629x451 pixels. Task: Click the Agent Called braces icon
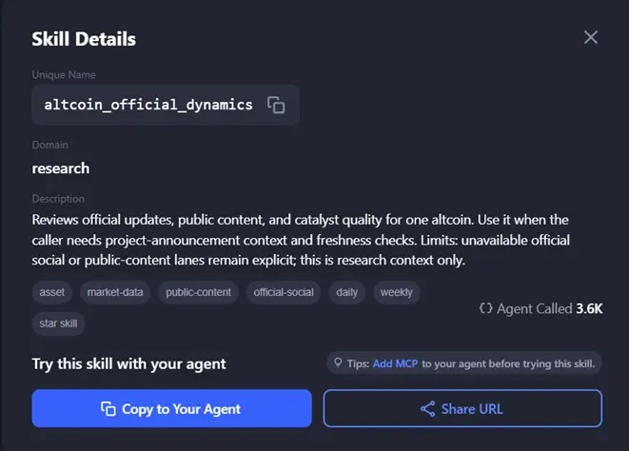pyautogui.click(x=485, y=308)
